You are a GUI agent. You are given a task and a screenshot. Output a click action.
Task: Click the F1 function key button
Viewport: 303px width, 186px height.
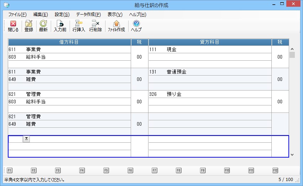pyautogui.click(x=10, y=170)
